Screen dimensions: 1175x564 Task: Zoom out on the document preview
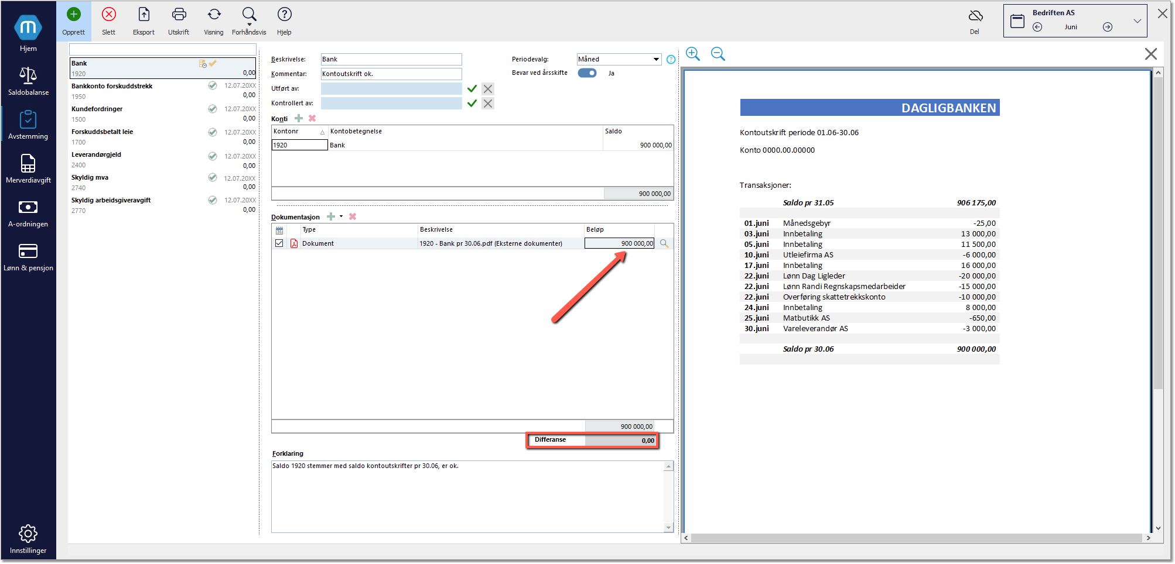(718, 54)
